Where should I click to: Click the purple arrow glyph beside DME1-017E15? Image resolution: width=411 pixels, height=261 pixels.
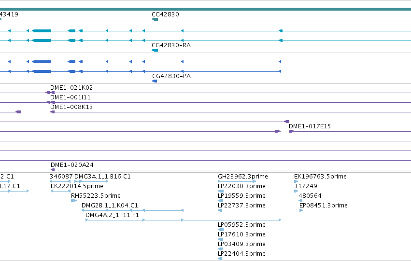291,131
